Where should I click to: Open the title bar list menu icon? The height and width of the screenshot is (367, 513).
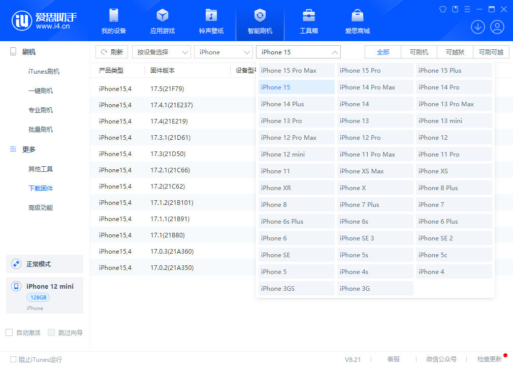point(467,9)
